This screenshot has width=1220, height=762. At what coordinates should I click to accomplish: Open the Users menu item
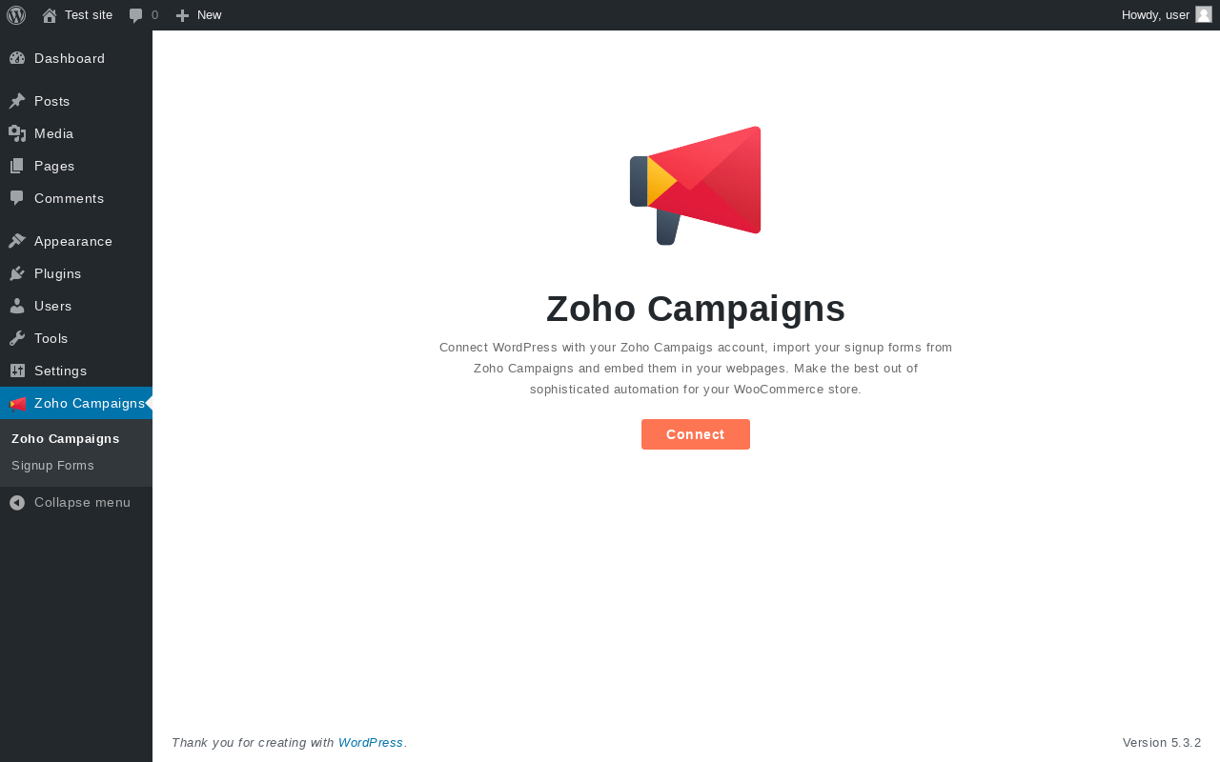click(76, 306)
